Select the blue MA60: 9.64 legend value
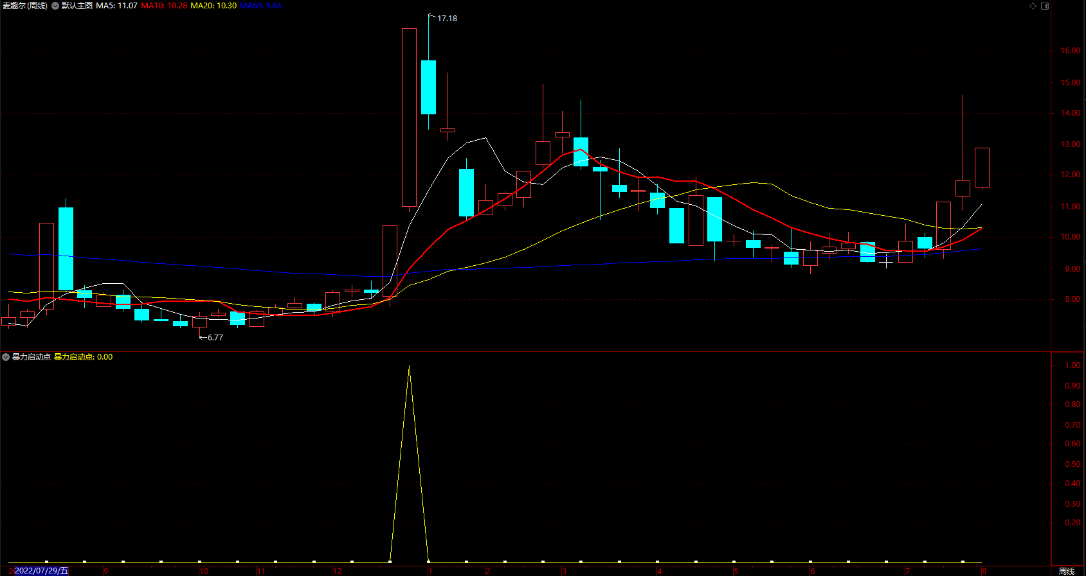Viewport: 1086px width, 576px height. tap(260, 6)
